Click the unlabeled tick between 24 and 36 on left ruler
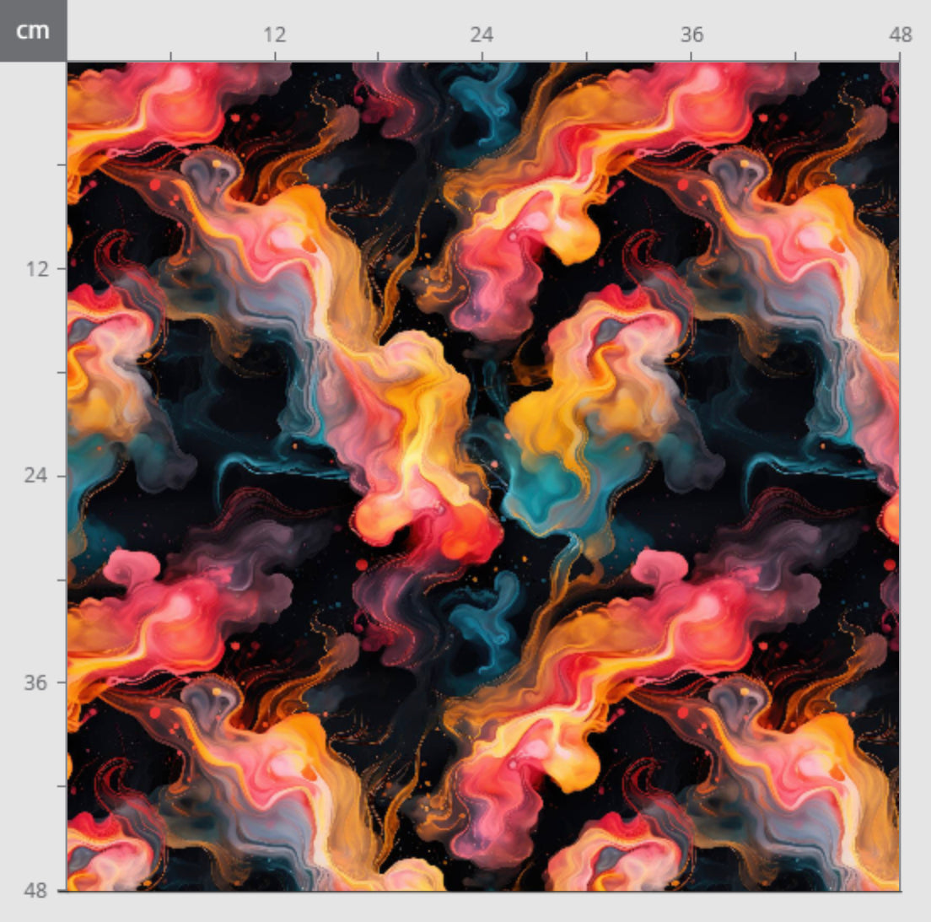Image resolution: width=931 pixels, height=922 pixels. click(61, 580)
